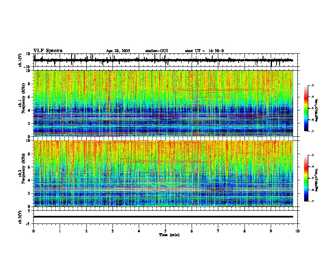Screen dimensions: 335x259
Task: Click time axis tick label "0"
Action: [33, 231]
